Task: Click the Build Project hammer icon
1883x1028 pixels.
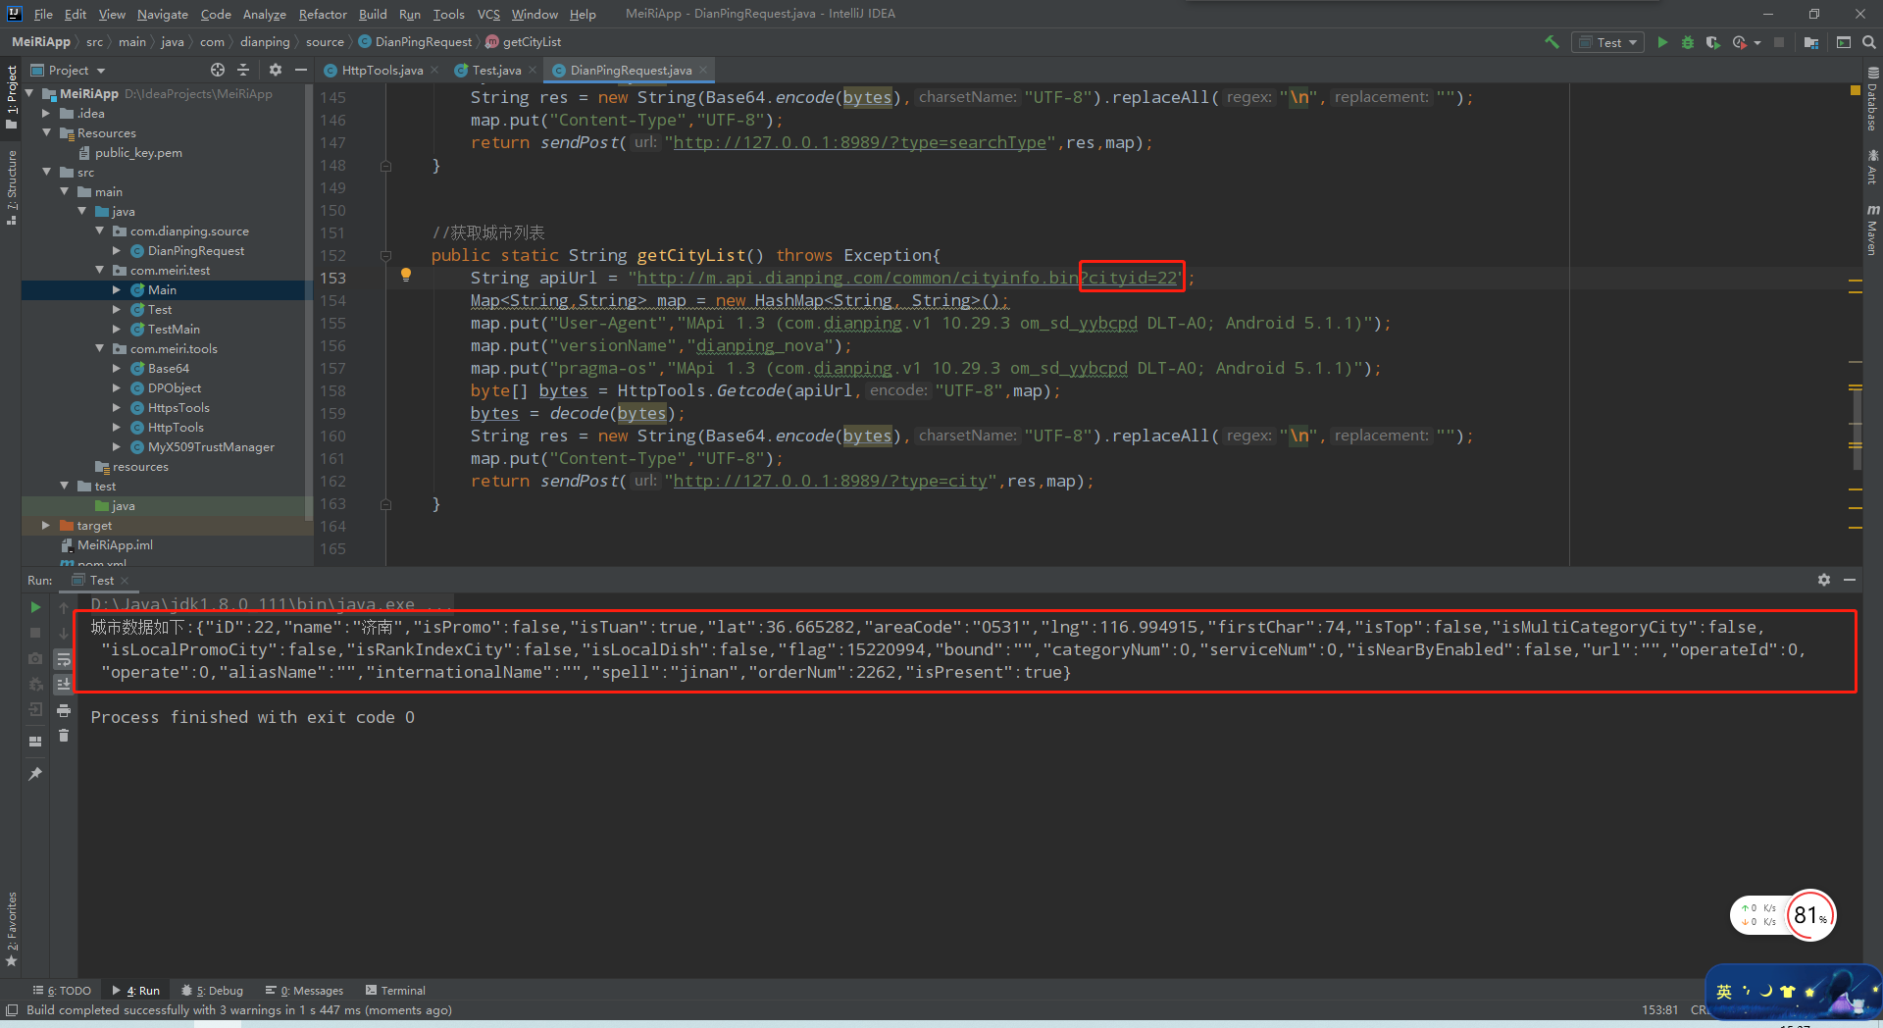Action: 1552,42
